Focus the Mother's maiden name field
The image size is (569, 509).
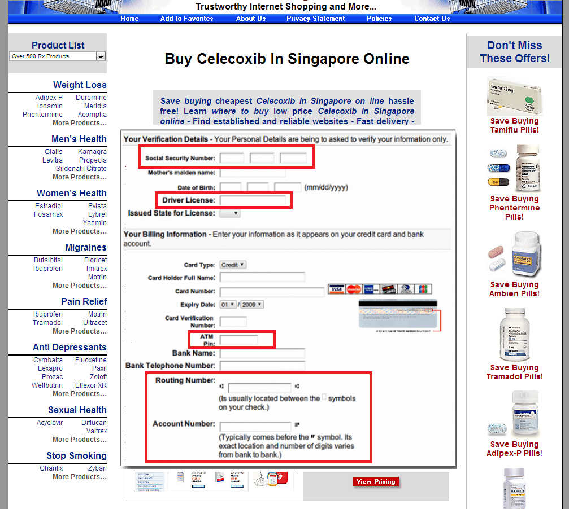pos(253,173)
